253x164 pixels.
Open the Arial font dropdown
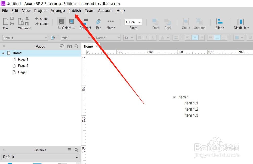[x=76, y=38]
